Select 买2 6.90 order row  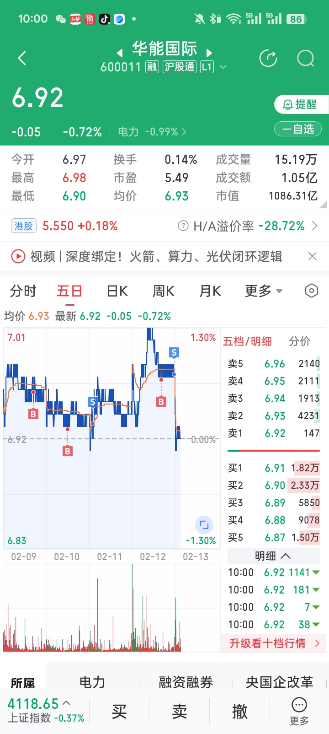click(x=274, y=486)
